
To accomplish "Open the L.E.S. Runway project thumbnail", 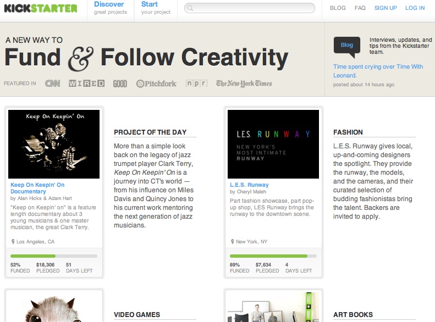I will [273, 144].
